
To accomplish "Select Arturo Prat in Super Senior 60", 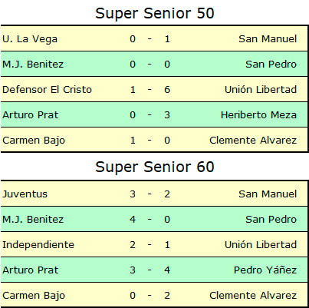I will point(31,270).
